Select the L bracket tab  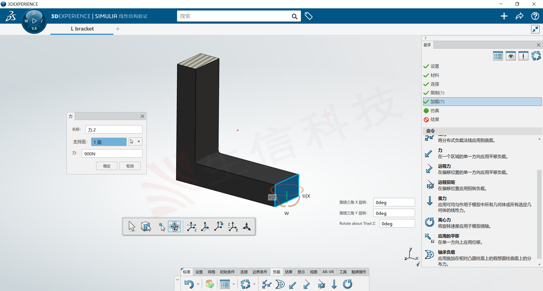(82, 29)
